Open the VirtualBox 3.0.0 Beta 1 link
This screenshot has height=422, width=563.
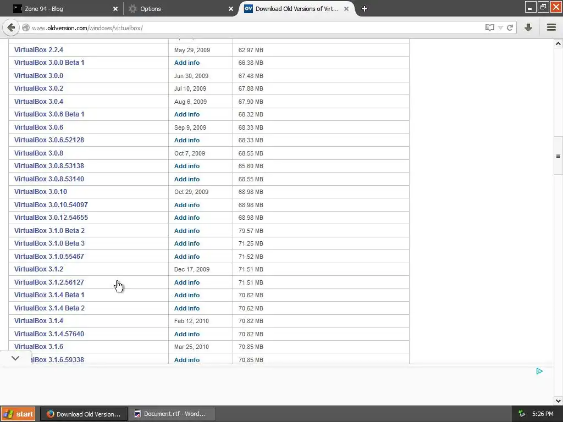coord(49,63)
